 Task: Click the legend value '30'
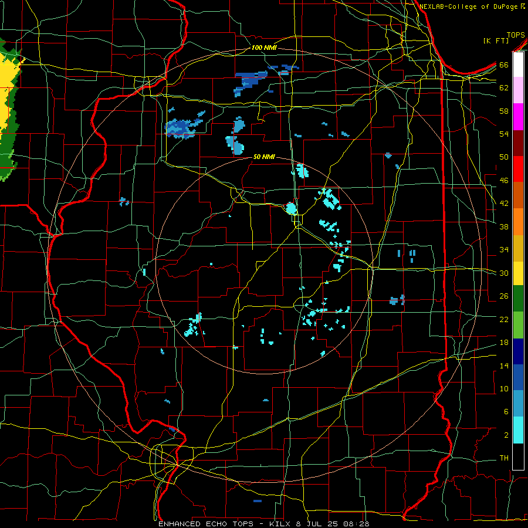504,273
